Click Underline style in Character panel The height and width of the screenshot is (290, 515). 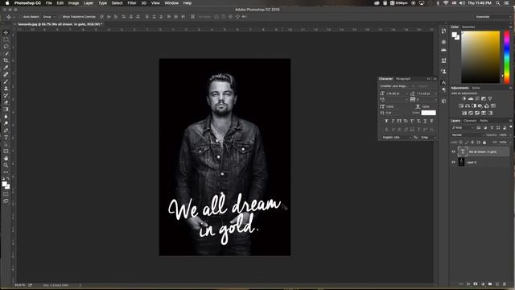(425, 121)
